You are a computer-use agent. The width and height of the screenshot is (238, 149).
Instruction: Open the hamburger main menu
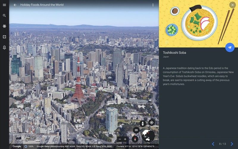(x=4, y=5)
